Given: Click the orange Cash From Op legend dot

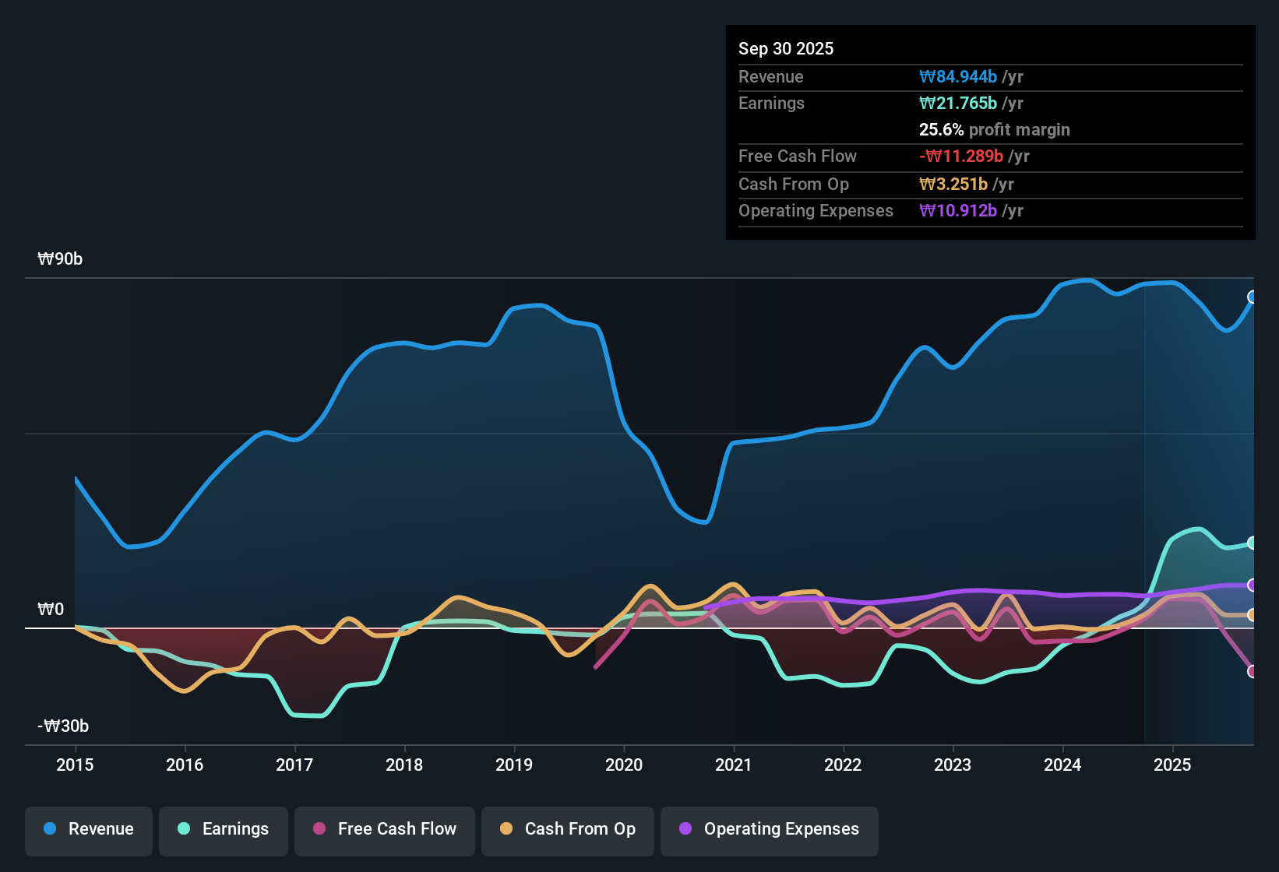Looking at the screenshot, I should coord(506,829).
